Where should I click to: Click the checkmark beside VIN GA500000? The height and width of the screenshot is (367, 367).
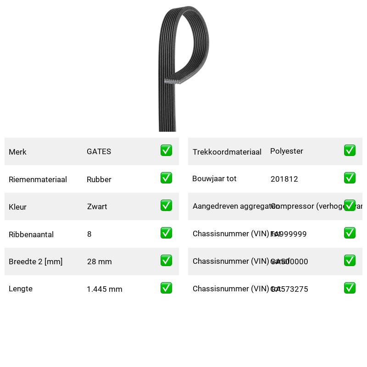(x=350, y=261)
